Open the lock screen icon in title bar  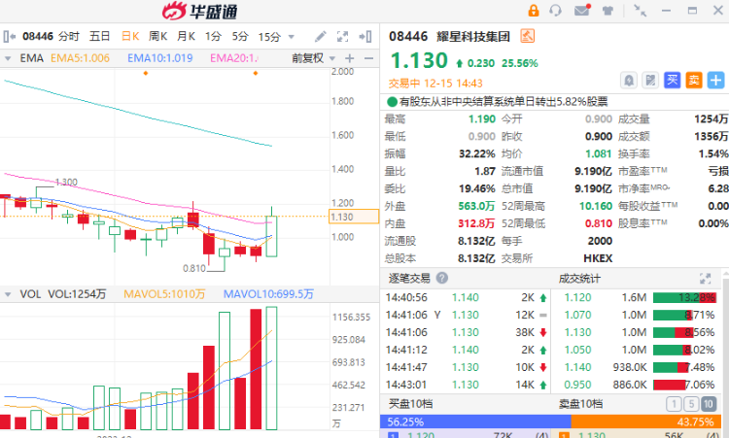(534, 11)
